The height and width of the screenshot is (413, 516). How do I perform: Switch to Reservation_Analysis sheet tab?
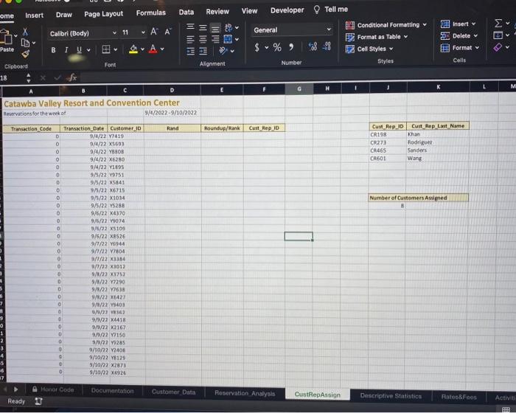[245, 393]
